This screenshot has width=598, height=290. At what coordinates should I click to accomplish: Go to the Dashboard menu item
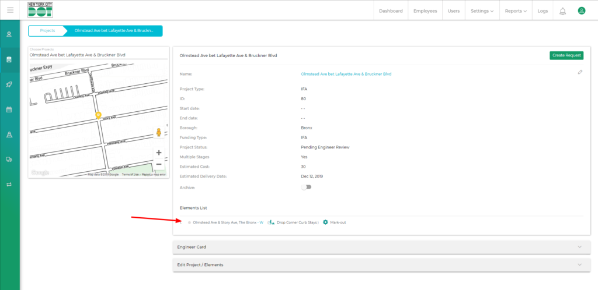coord(391,11)
